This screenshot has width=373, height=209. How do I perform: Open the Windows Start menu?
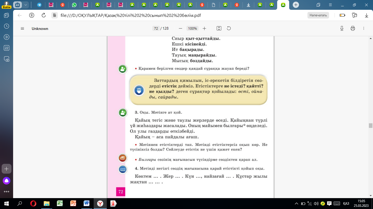(x=7, y=203)
